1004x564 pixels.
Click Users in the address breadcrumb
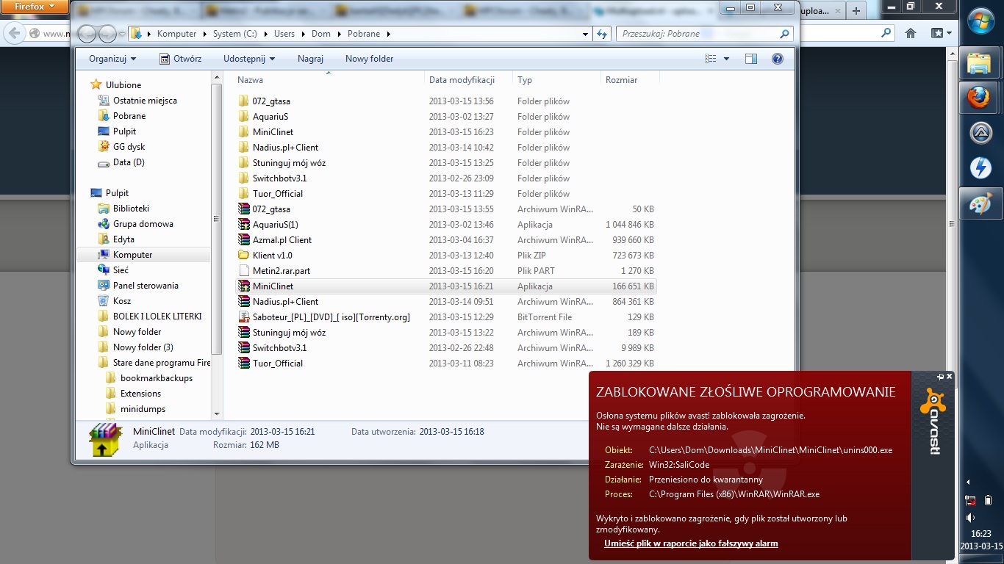[x=284, y=34]
